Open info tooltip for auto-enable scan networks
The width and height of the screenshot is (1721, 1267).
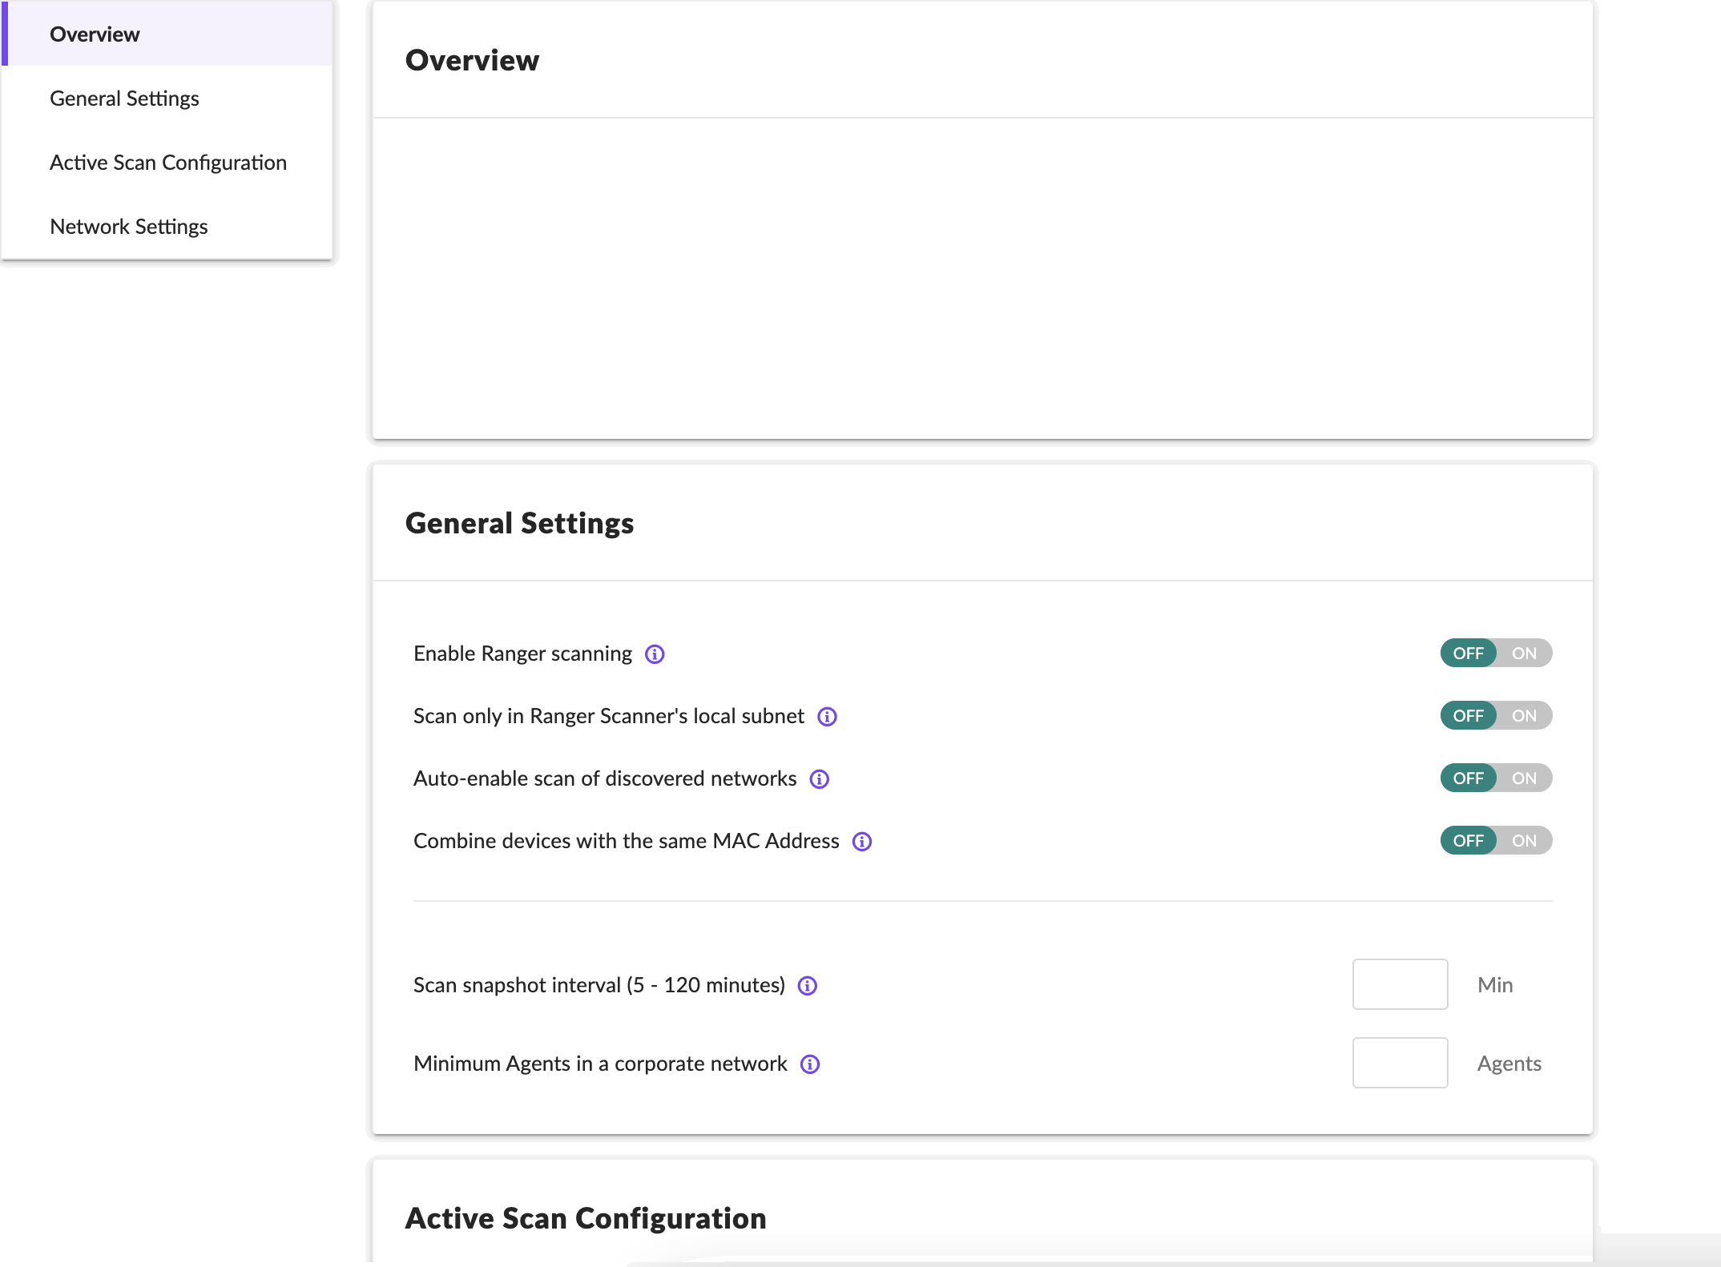[819, 779]
